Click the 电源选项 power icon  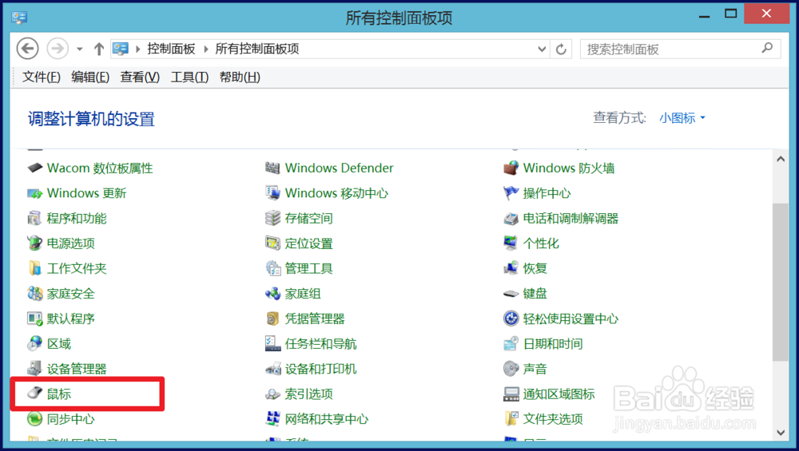34,243
